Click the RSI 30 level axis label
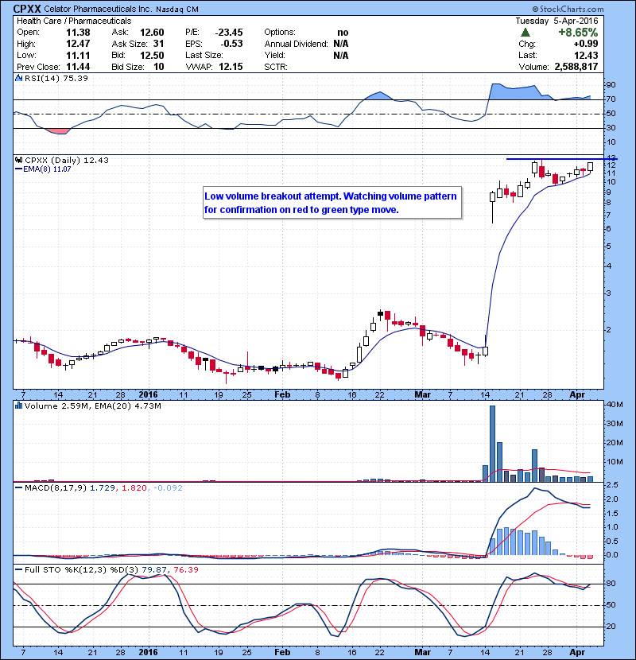 (611, 128)
